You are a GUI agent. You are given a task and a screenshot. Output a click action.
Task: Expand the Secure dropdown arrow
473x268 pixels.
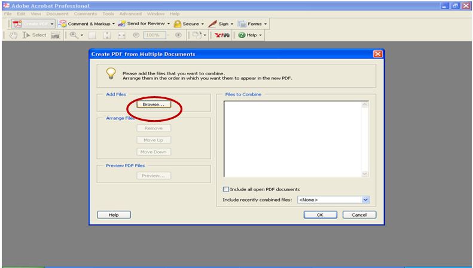(202, 24)
